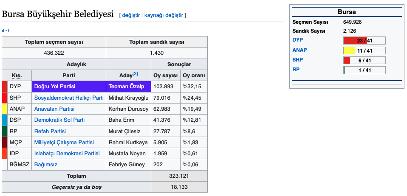Viewport: 407px width, 196px height.
Task: Open the 't' template talk link
Action: pos(8,31)
